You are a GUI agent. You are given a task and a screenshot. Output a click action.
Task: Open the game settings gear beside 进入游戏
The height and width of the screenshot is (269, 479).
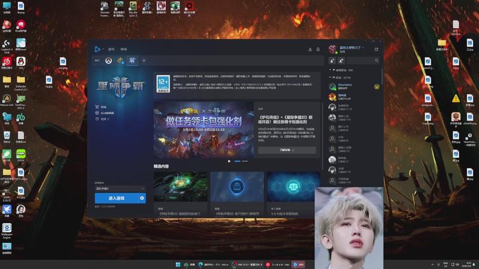tap(142, 198)
